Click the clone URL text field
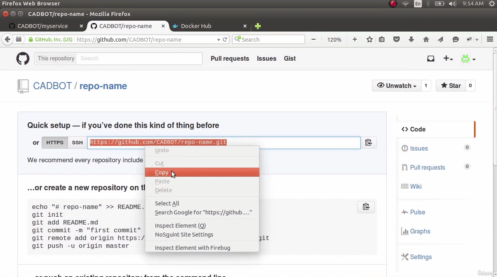 (x=224, y=142)
